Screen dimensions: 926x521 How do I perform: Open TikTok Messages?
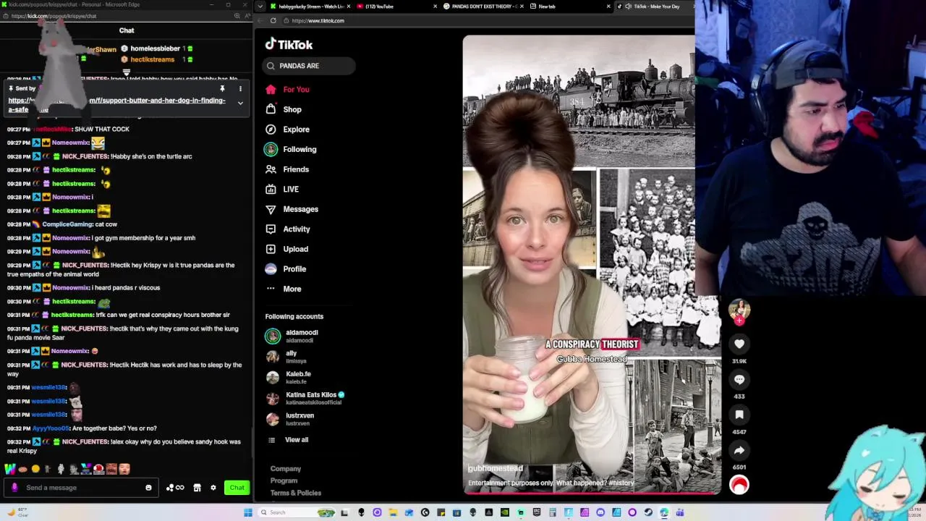tap(300, 209)
